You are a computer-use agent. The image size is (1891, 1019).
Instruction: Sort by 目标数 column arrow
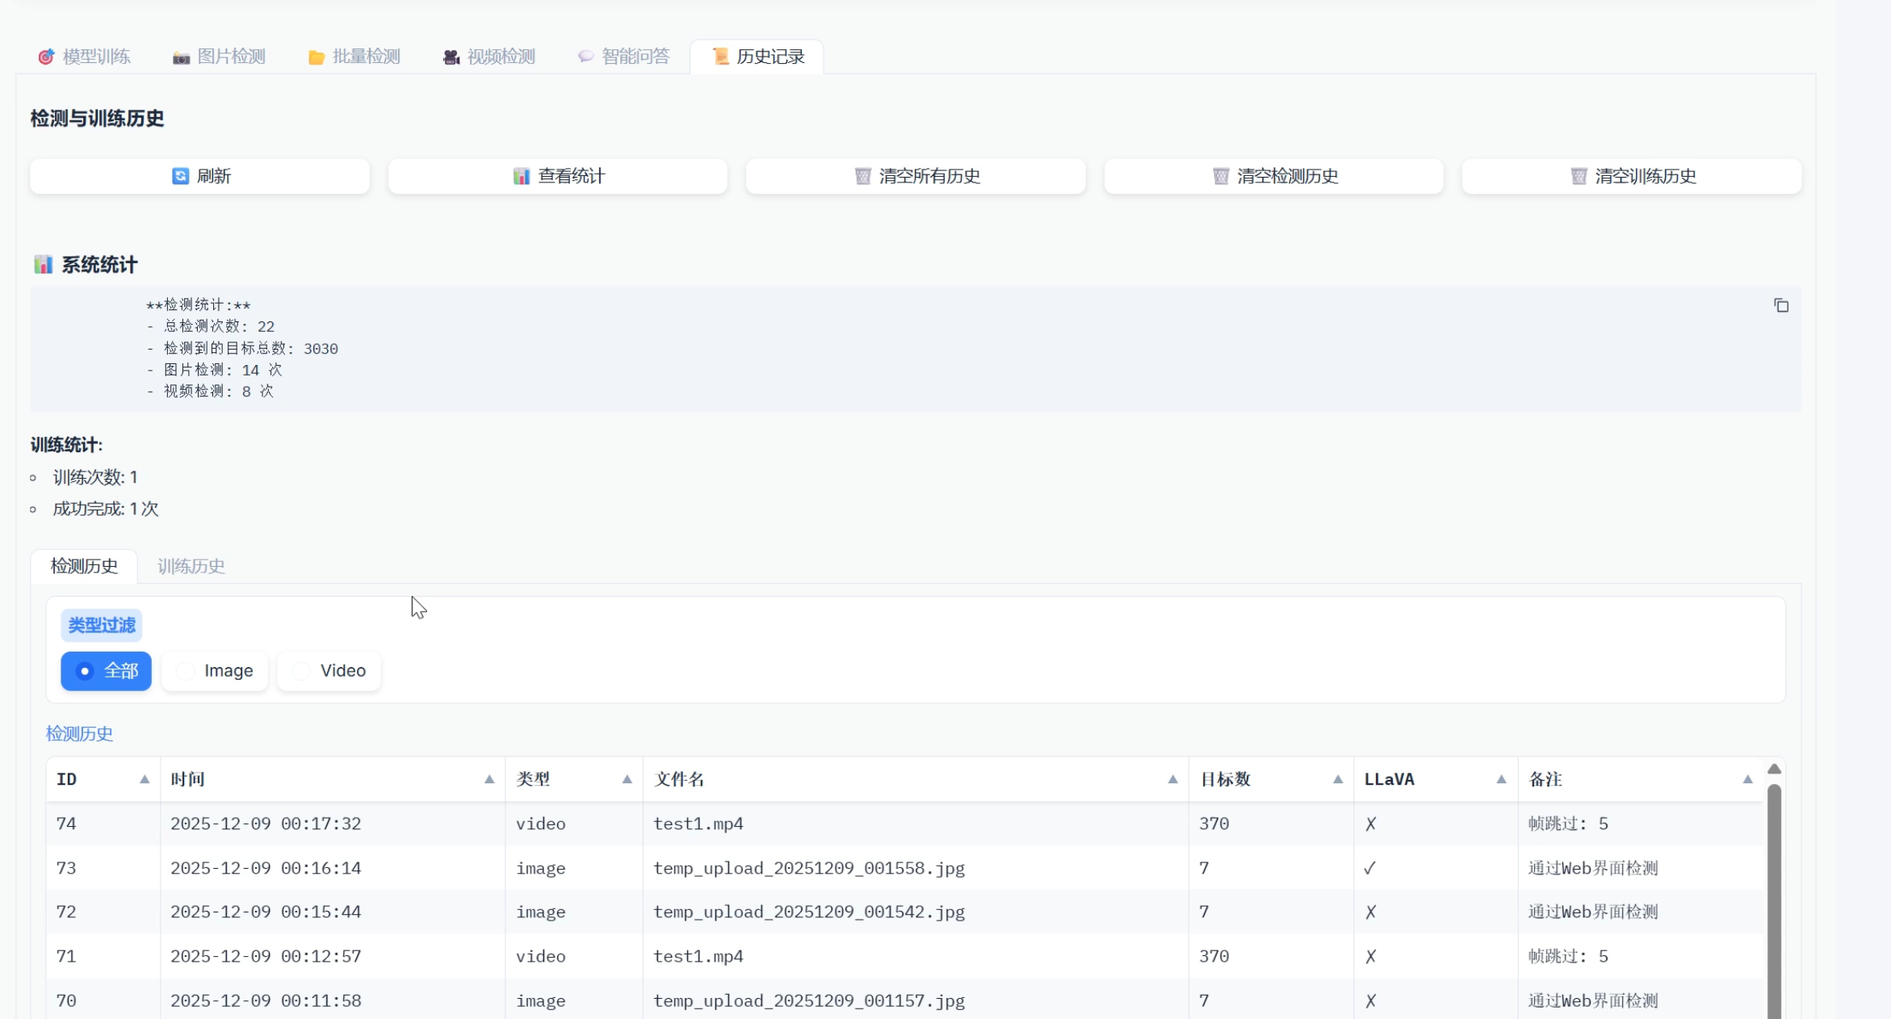coord(1338,779)
